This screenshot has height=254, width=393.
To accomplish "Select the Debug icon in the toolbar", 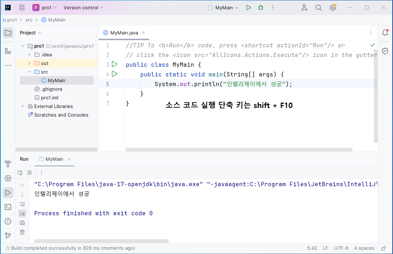I will point(260,7).
